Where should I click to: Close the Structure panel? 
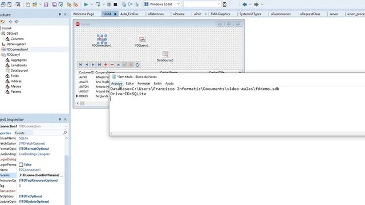[x=65, y=14]
